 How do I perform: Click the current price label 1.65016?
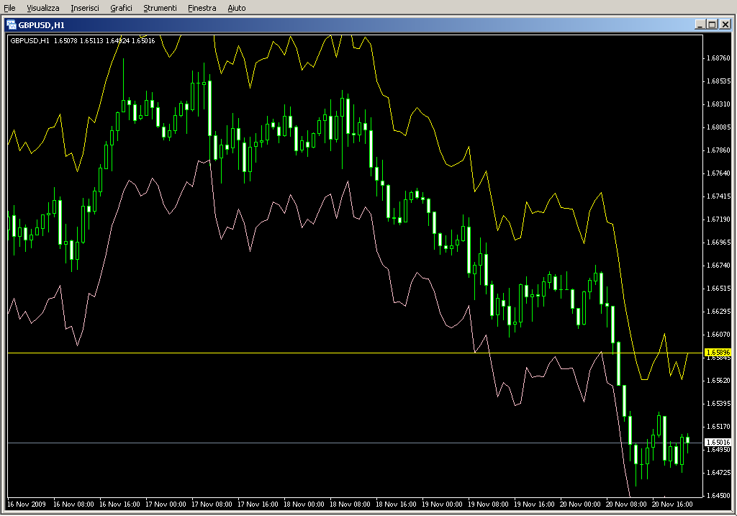point(718,442)
